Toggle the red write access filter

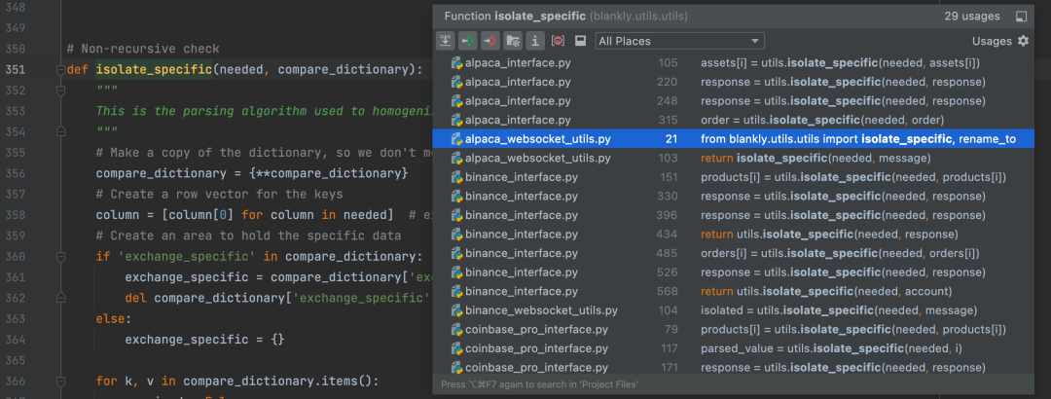pos(489,41)
